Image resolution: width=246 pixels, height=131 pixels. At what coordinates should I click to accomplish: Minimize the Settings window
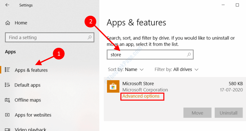tap(223, 5)
